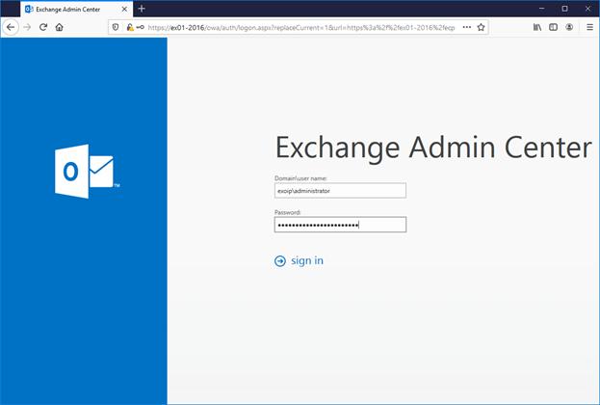Focus the Domain\user name input field
Viewport: 600px width, 405px height.
pyautogui.click(x=340, y=190)
